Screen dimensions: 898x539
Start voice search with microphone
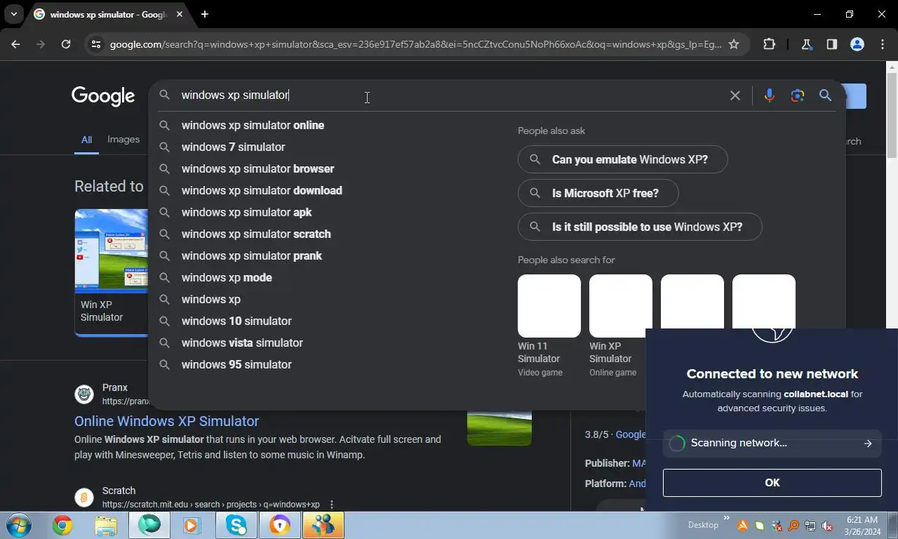(770, 95)
